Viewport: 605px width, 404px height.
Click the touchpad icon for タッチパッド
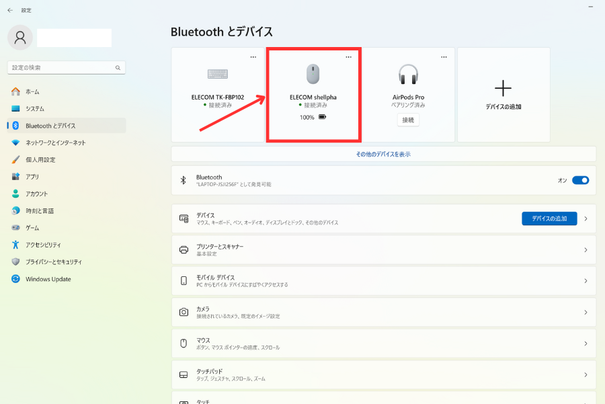coord(184,374)
